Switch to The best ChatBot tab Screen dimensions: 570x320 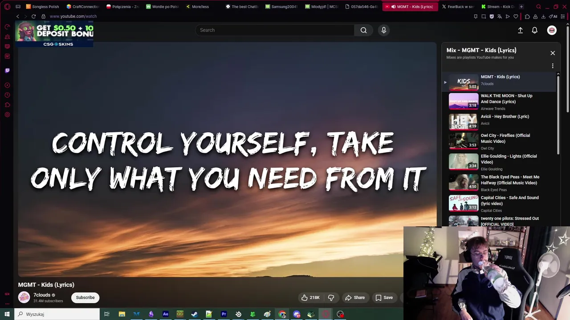point(242,7)
